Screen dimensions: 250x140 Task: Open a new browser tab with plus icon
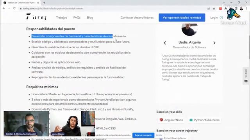coord(44,3)
